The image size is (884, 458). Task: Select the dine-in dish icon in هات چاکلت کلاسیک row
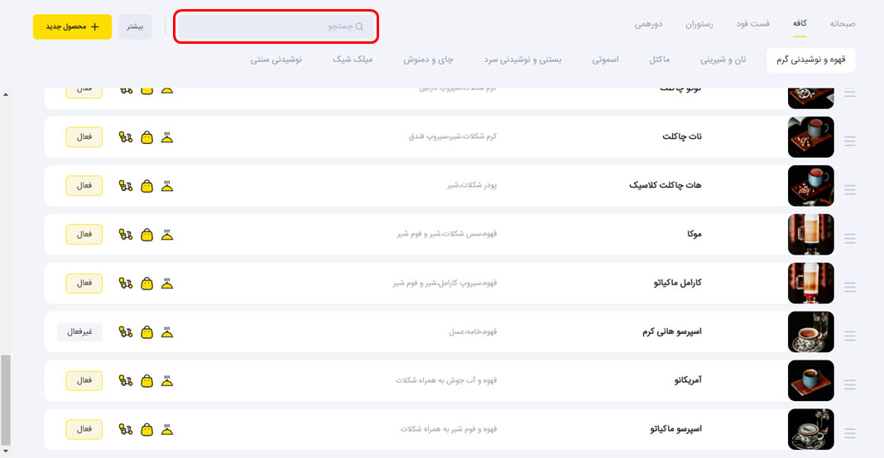[167, 186]
